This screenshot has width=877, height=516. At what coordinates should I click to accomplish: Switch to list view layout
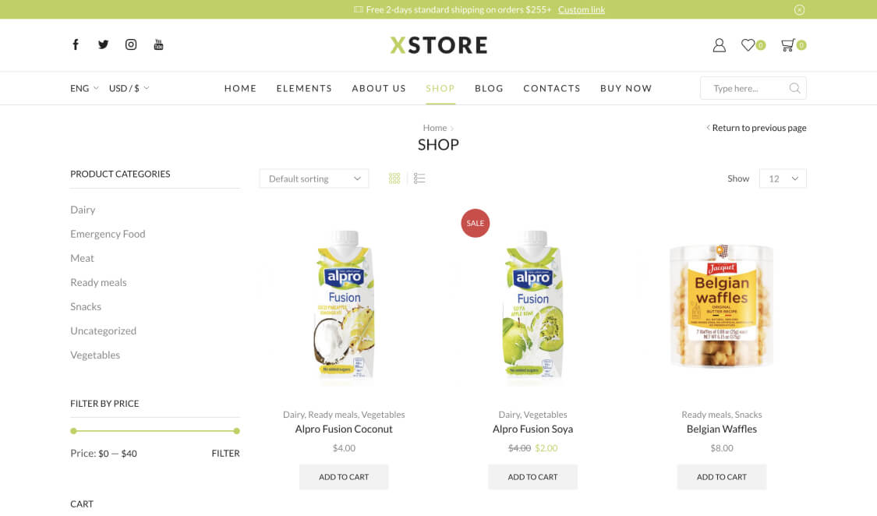pyautogui.click(x=419, y=178)
